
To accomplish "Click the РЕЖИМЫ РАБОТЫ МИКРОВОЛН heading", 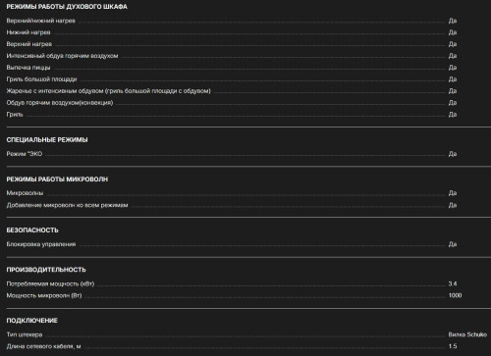I will pyautogui.click(x=57, y=179).
